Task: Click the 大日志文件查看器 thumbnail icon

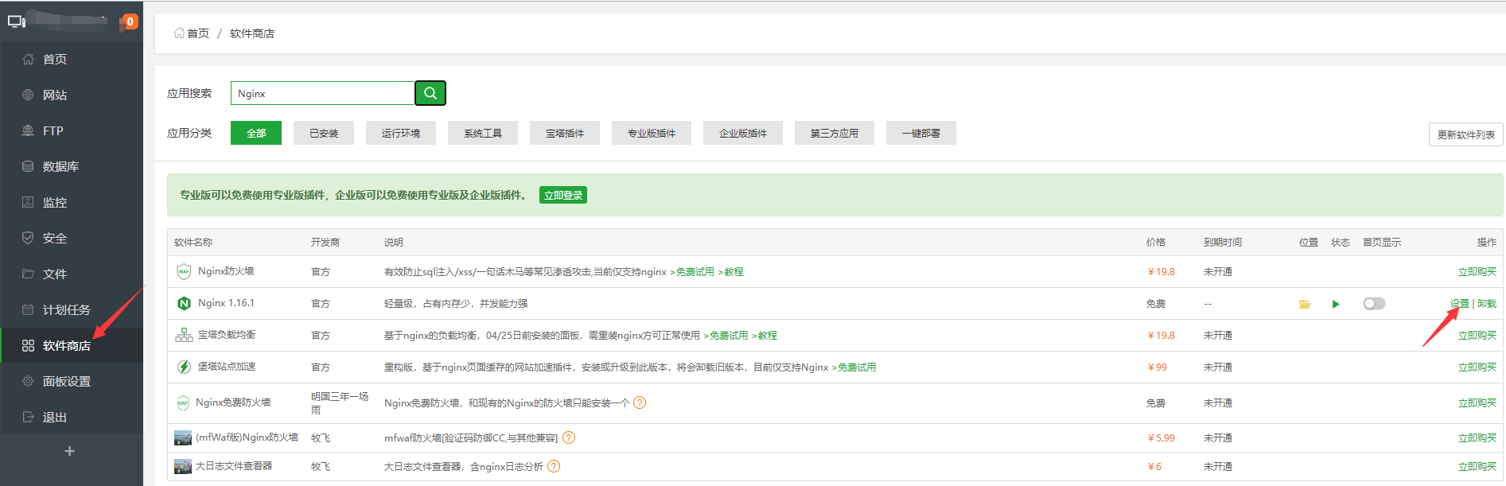Action: pyautogui.click(x=183, y=466)
